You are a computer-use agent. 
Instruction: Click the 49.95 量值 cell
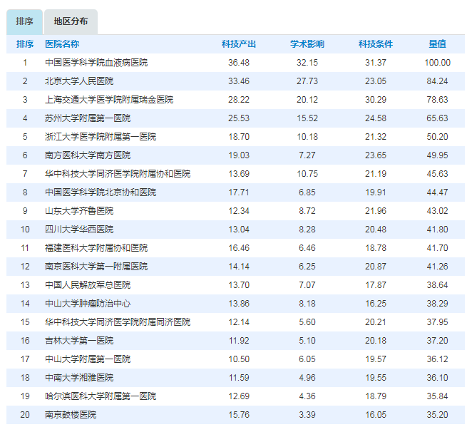(x=437, y=155)
